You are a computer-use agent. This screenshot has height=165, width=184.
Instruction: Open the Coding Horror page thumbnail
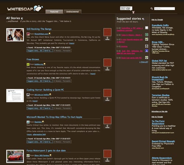point(15,96)
